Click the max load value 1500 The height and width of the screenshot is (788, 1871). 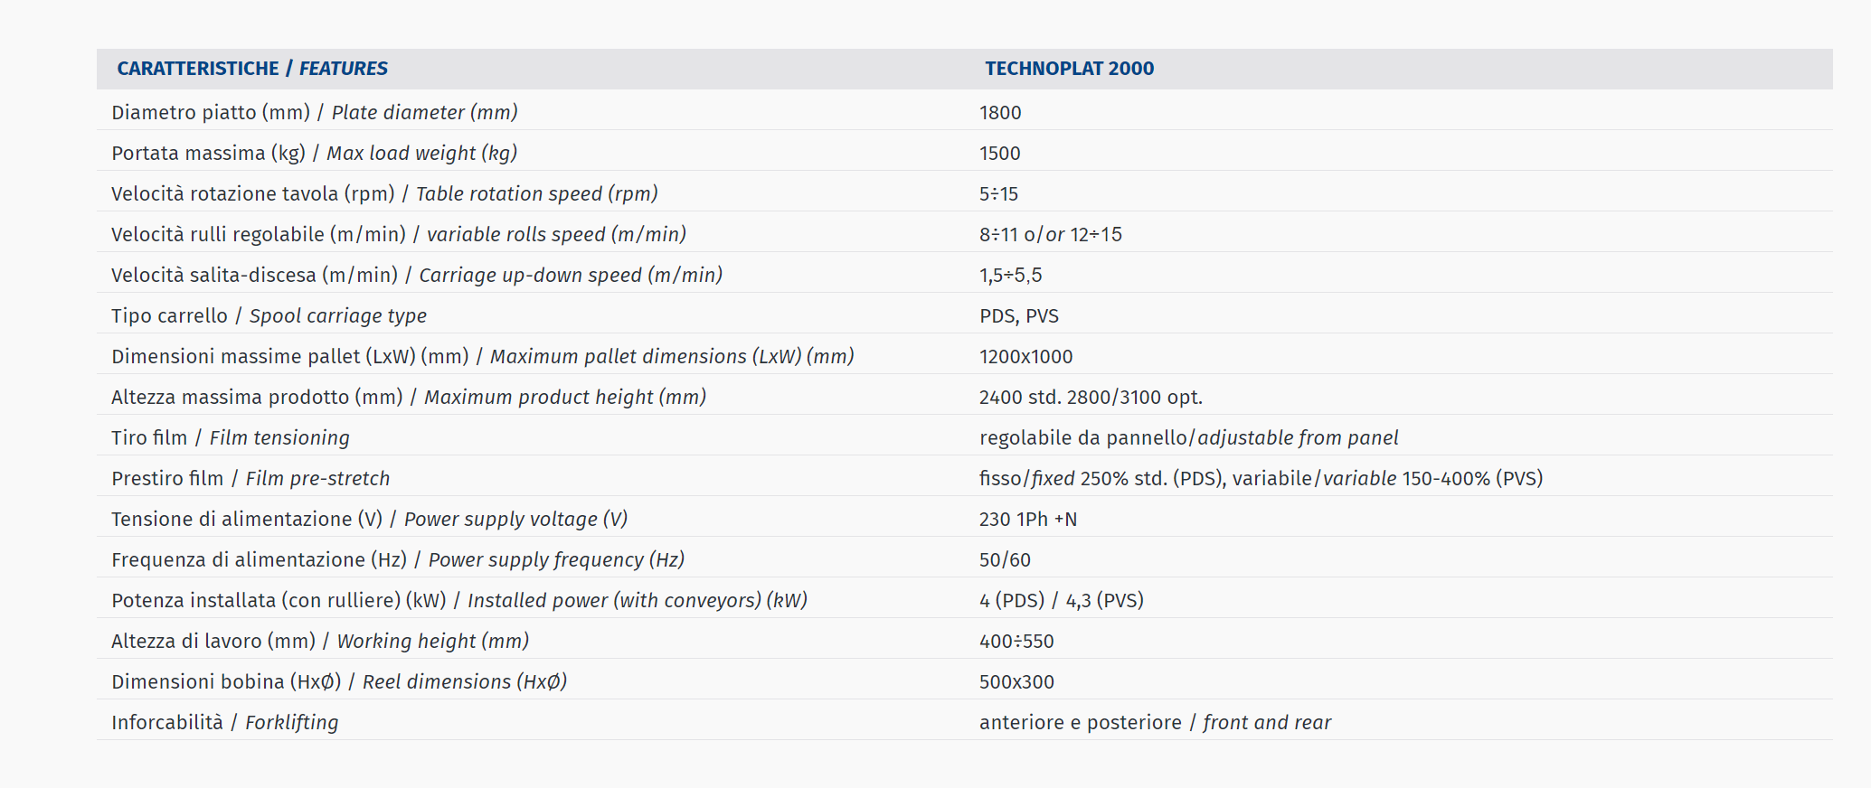point(999,154)
